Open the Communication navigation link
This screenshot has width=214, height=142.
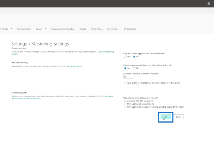(24, 29)
